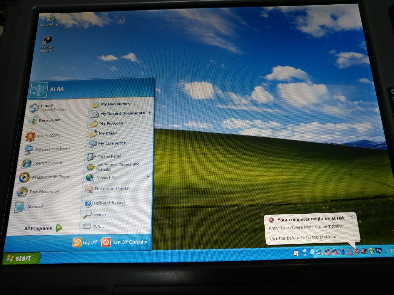Click the Turn Off Computer button
The height and width of the screenshot is (295, 394).
pyautogui.click(x=124, y=242)
